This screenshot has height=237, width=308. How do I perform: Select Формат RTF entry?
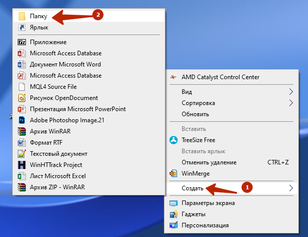pos(89,143)
